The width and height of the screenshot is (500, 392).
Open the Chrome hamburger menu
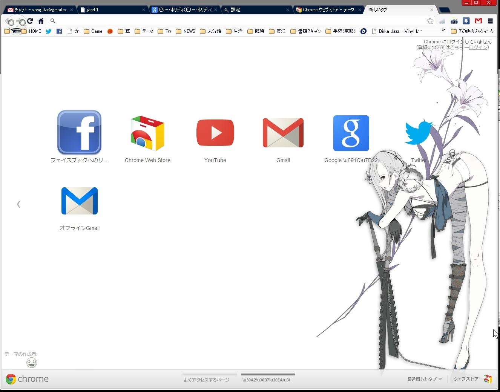coord(490,21)
